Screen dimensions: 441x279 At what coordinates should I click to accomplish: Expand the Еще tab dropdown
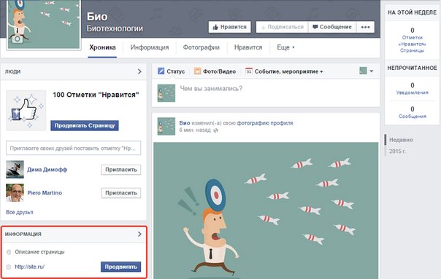pos(285,47)
